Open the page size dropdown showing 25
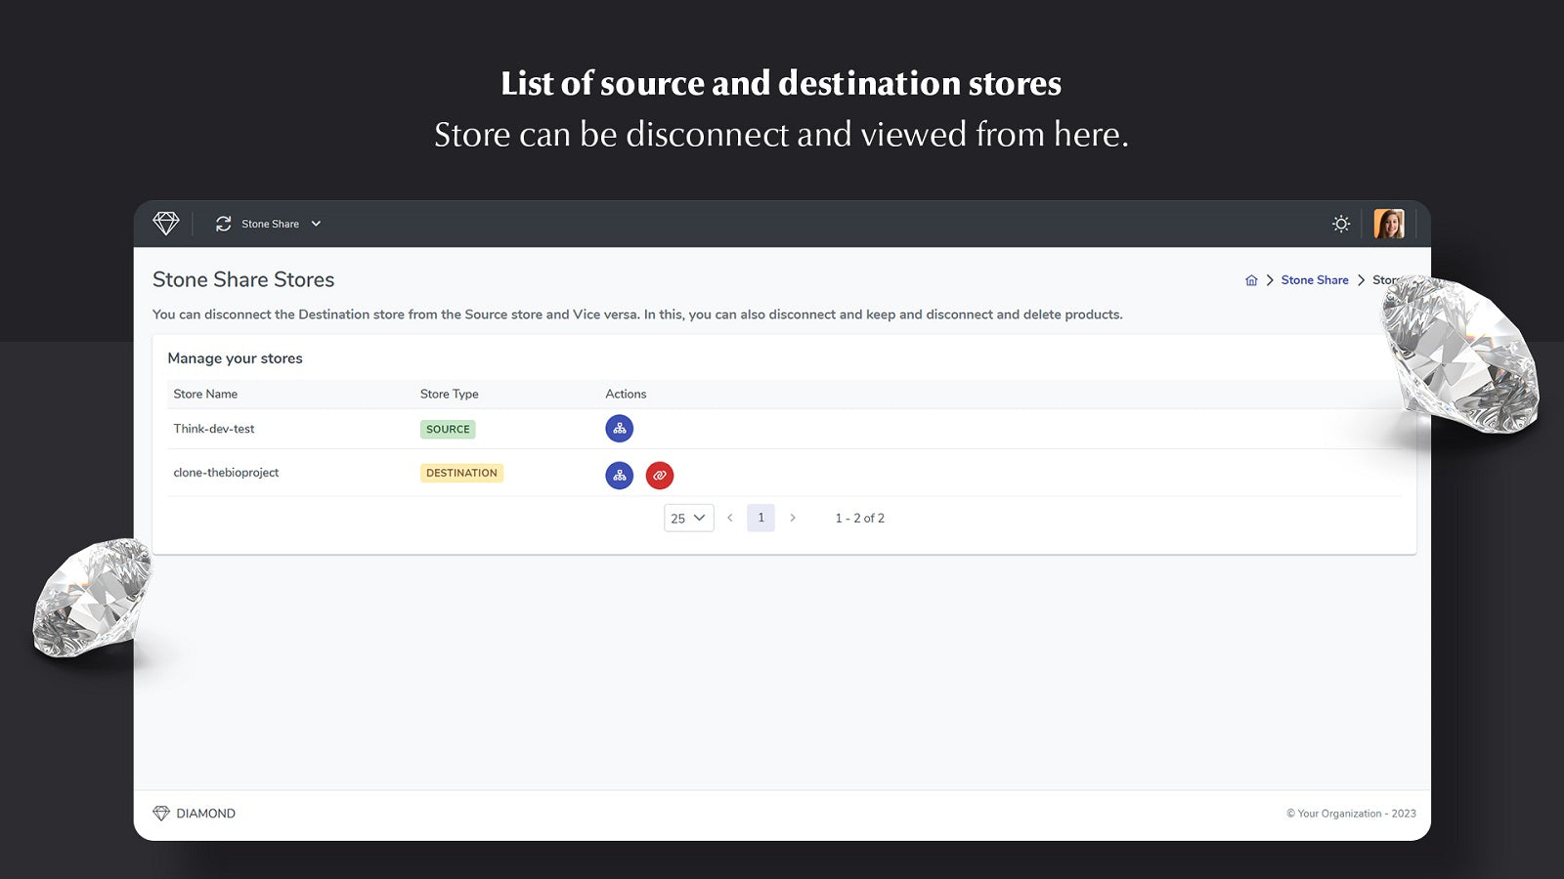Screen dimensions: 1564x879 (688, 518)
